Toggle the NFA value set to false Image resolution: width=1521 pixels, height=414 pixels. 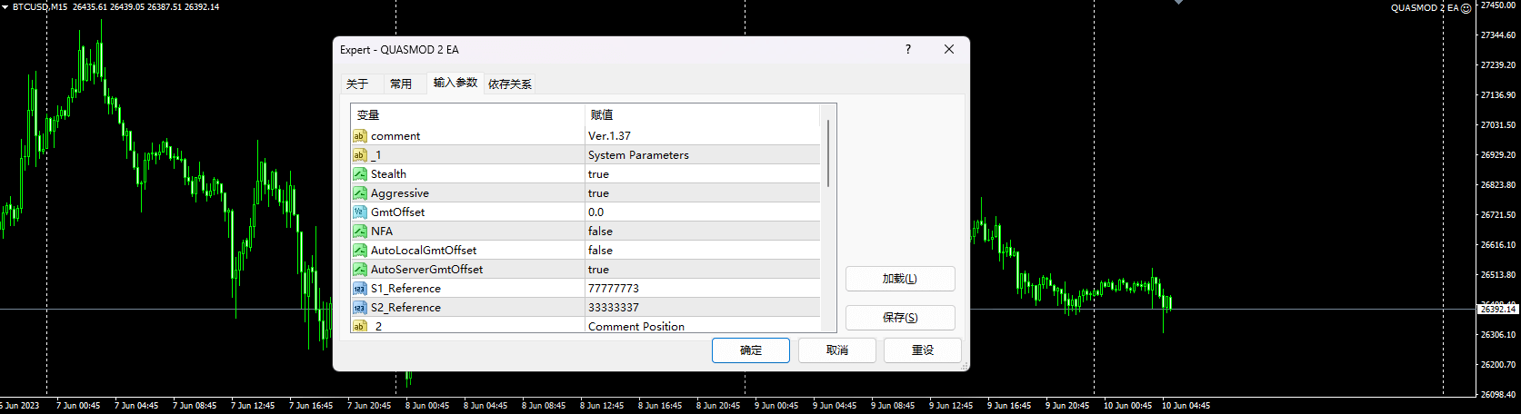coord(600,232)
